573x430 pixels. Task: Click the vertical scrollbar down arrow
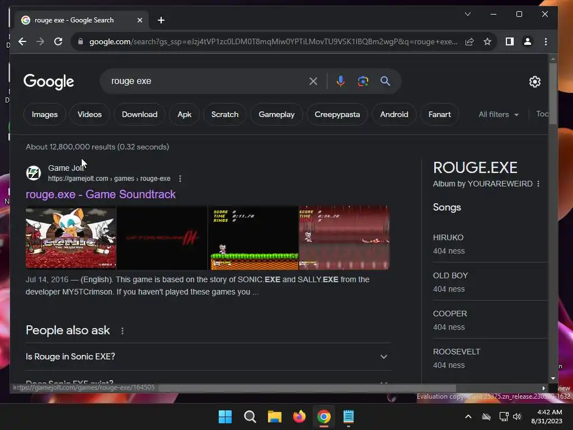[x=553, y=378]
